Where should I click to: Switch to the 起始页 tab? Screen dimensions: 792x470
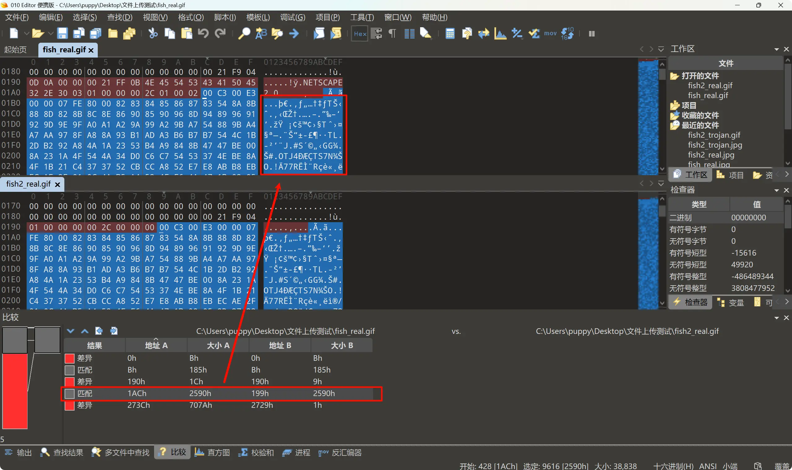pos(15,50)
